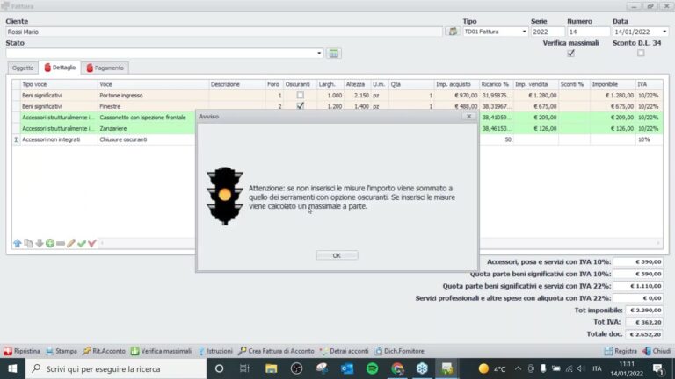Open the Data date picker dropdown
The image size is (675, 379).
[664, 32]
